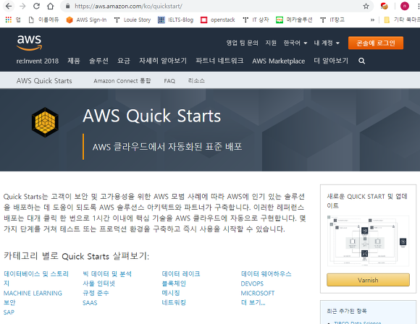
Task: Reload the page with refresh icon
Action: point(37,7)
